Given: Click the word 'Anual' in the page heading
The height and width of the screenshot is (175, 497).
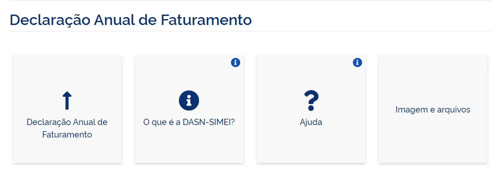Looking at the screenshot, I should [114, 20].
